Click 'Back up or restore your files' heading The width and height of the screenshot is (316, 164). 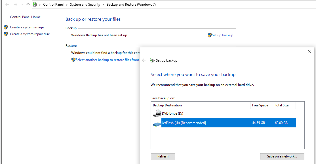pyautogui.click(x=93, y=19)
